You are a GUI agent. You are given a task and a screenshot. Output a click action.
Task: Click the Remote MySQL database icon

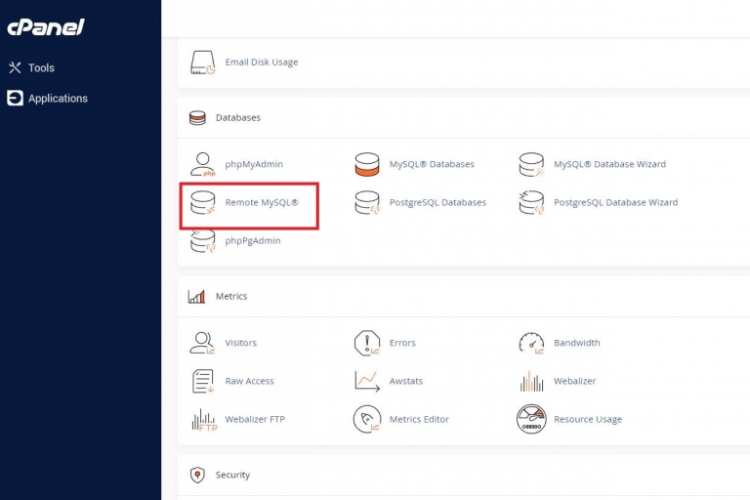point(203,203)
